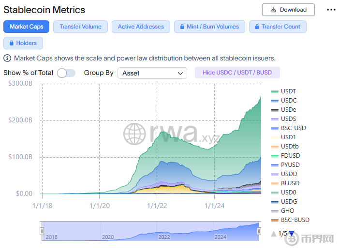Screen dimensions: 339x252
Task: Toggle FDUSD series in legend
Action: point(286,156)
